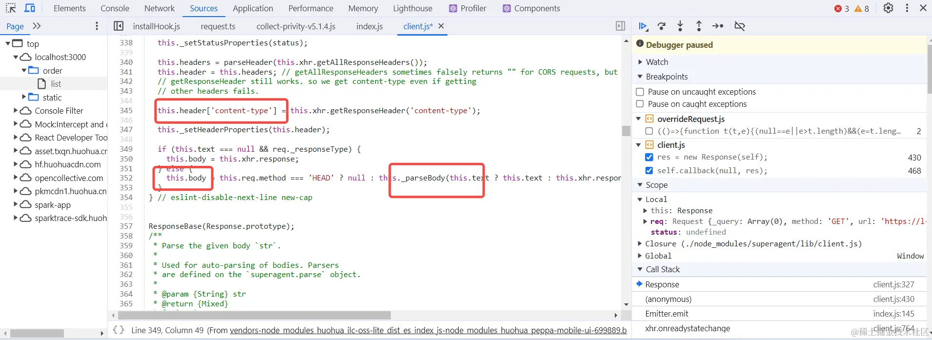Enable Pause on caught exceptions
The width and height of the screenshot is (932, 340).
[x=640, y=104]
